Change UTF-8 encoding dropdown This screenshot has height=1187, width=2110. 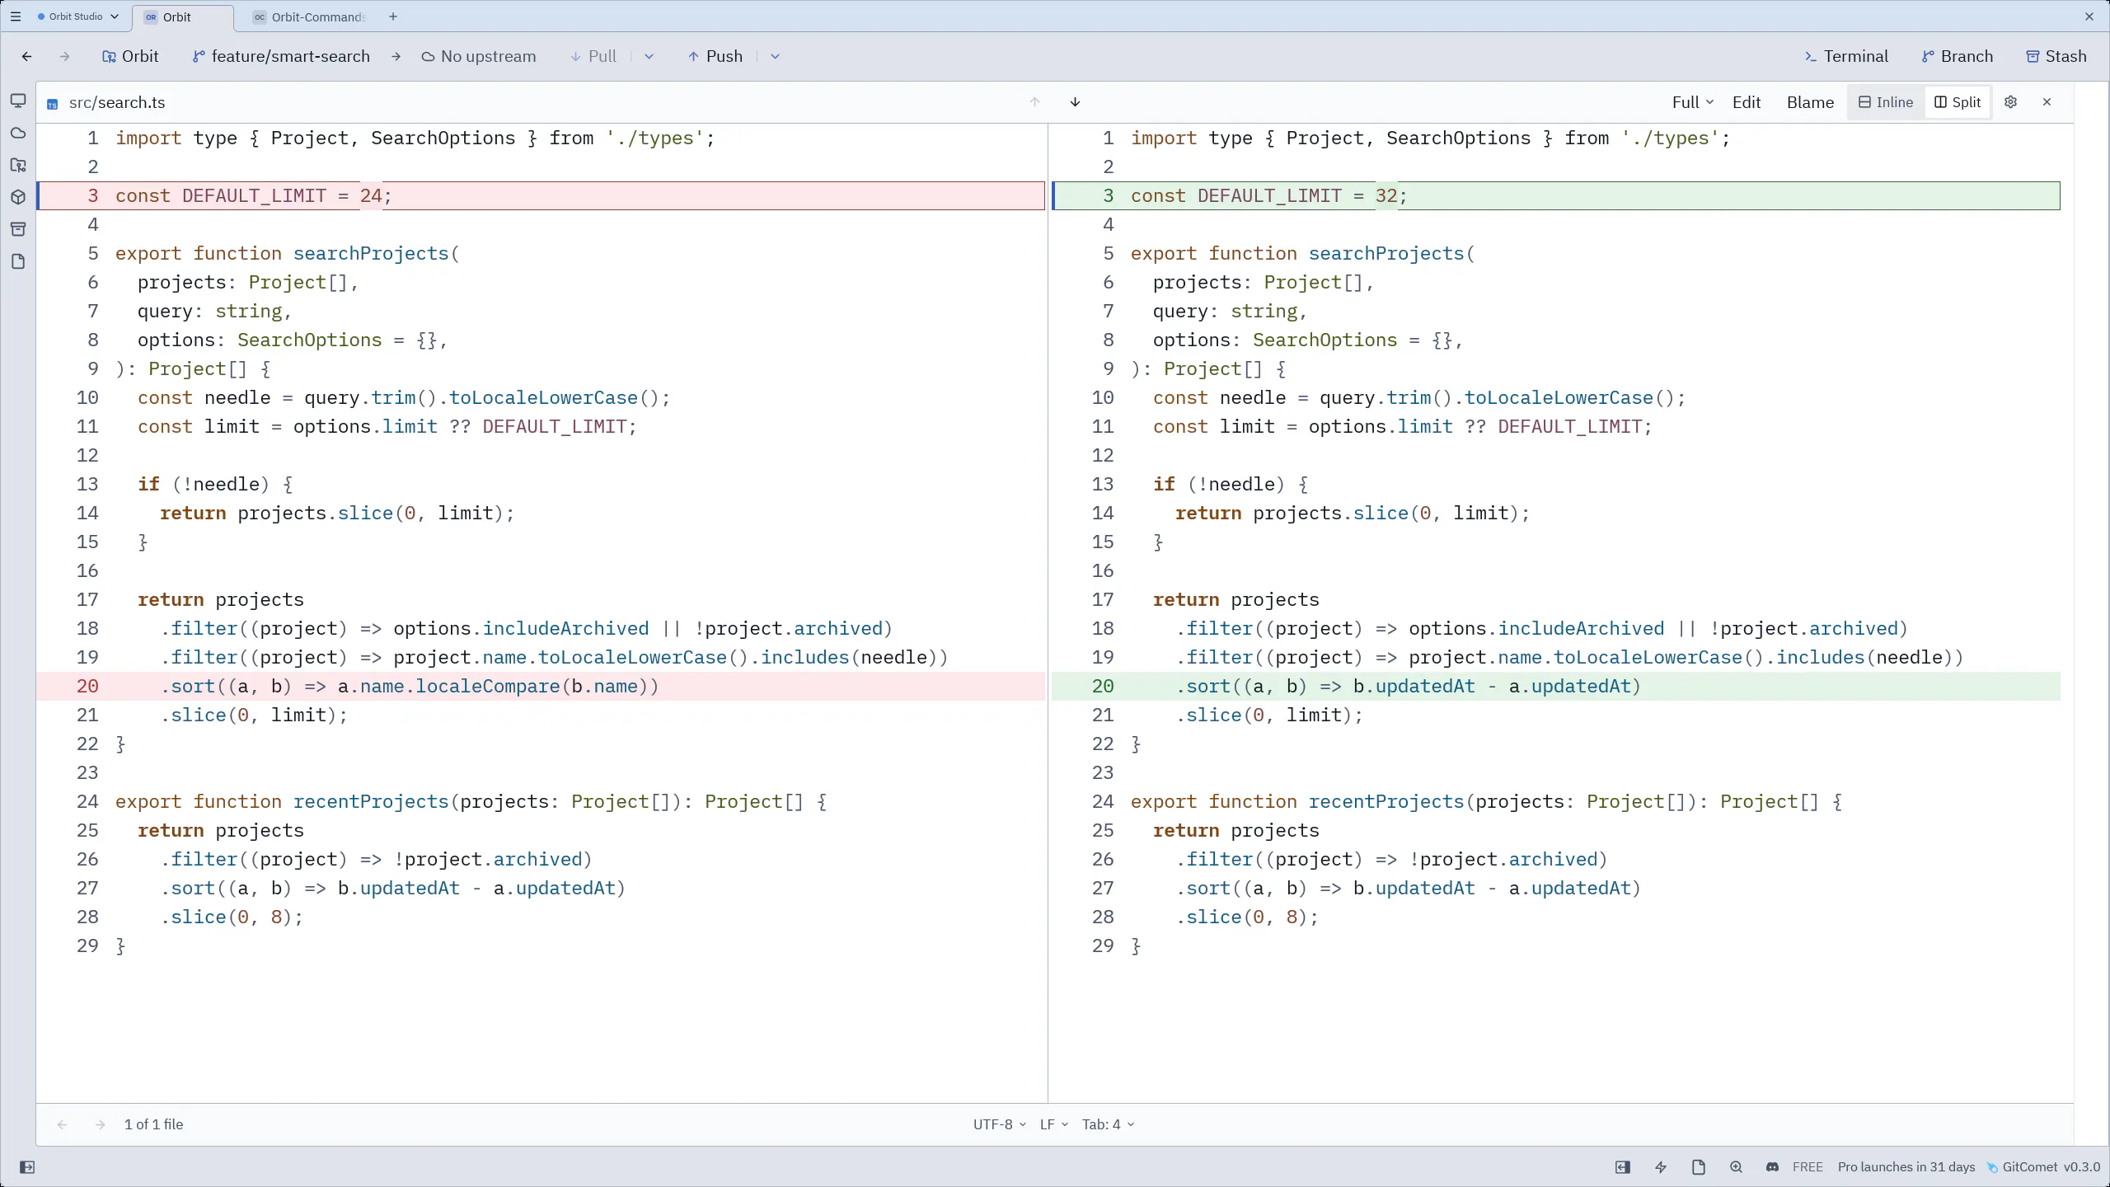[999, 1124]
